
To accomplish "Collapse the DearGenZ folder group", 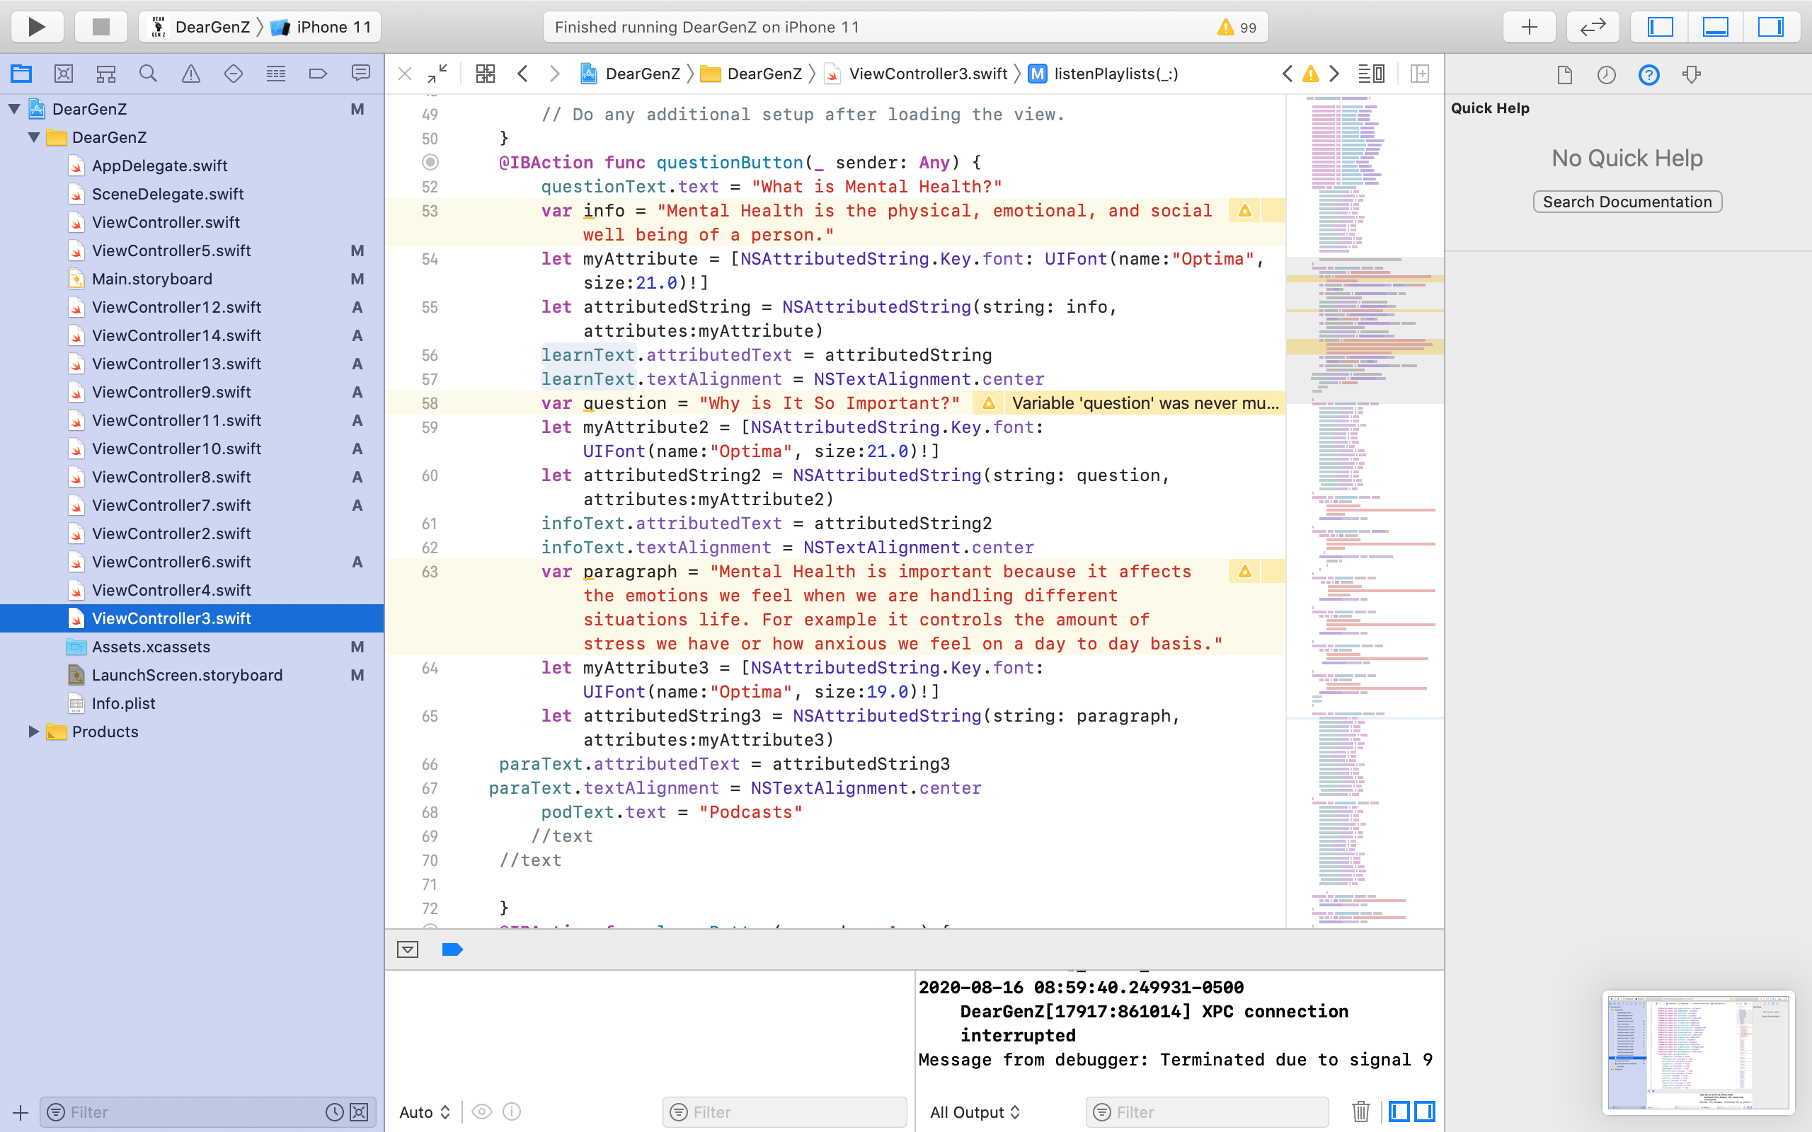I will pyautogui.click(x=34, y=137).
